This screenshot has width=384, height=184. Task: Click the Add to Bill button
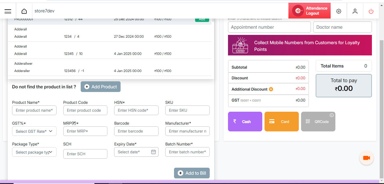[192, 173]
